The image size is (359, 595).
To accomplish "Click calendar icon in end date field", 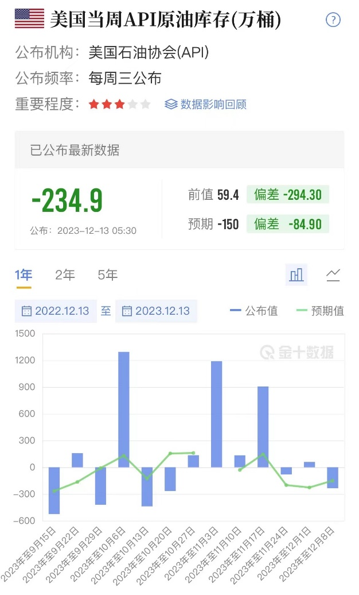I will 127,311.
